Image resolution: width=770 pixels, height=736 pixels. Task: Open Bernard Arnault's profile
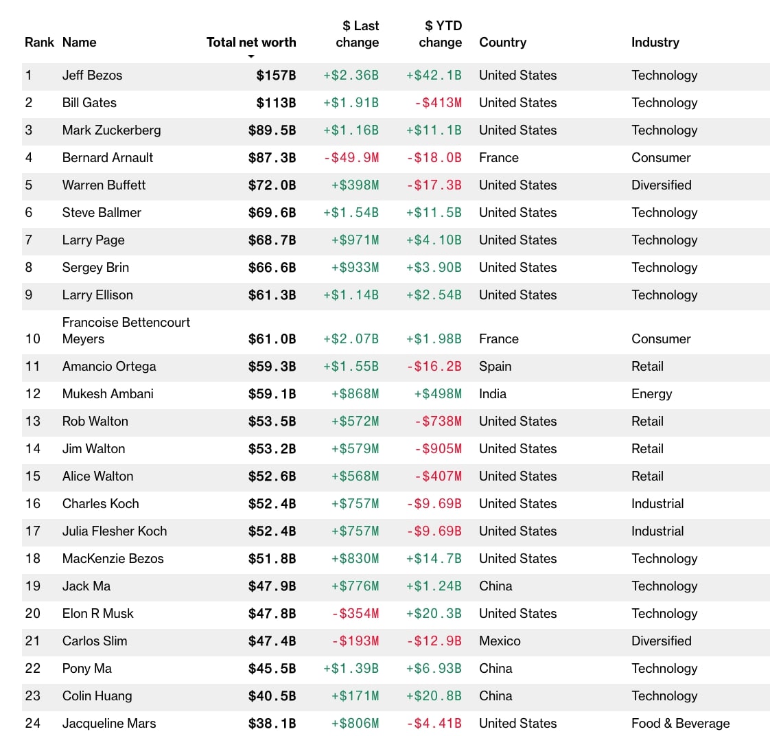pyautogui.click(x=108, y=157)
